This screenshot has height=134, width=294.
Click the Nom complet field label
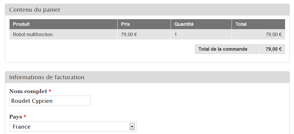(28, 91)
